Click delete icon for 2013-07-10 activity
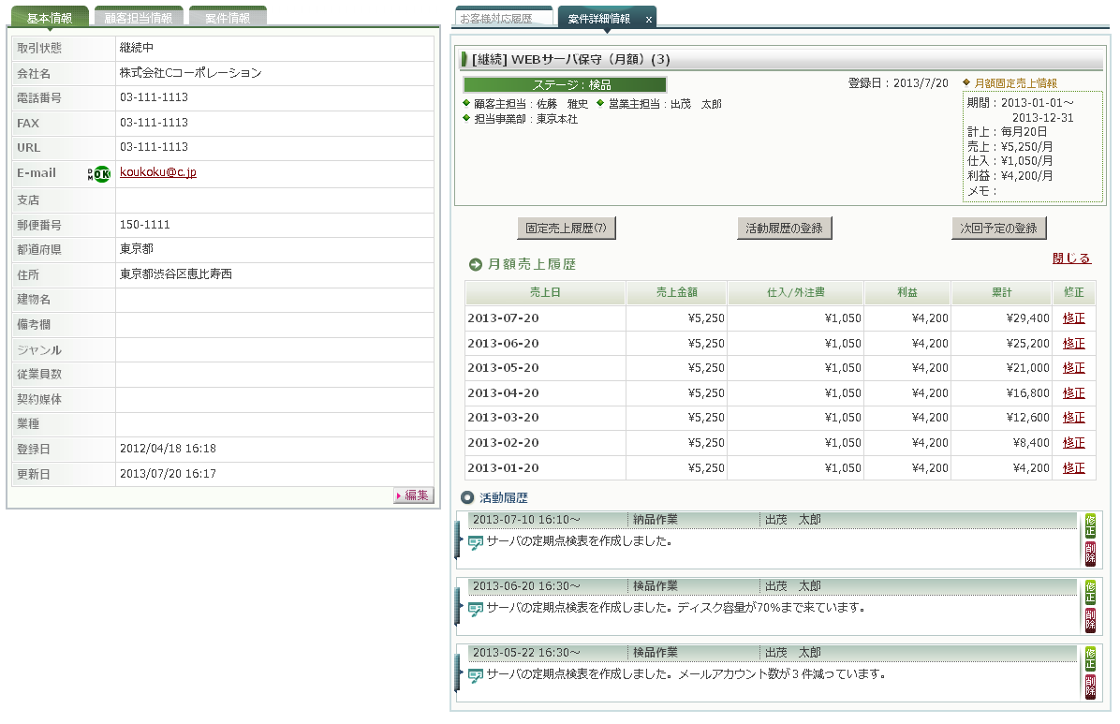Image resolution: width=1120 pixels, height=724 pixels. pos(1090,553)
